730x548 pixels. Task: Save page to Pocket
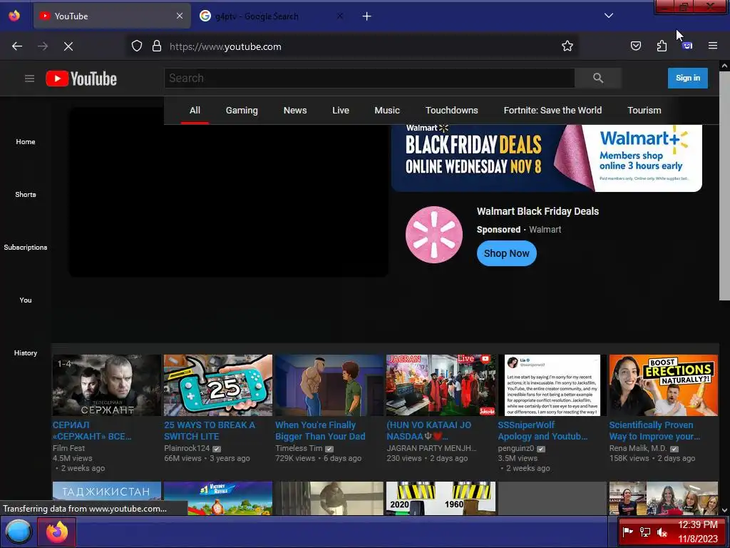pos(635,46)
